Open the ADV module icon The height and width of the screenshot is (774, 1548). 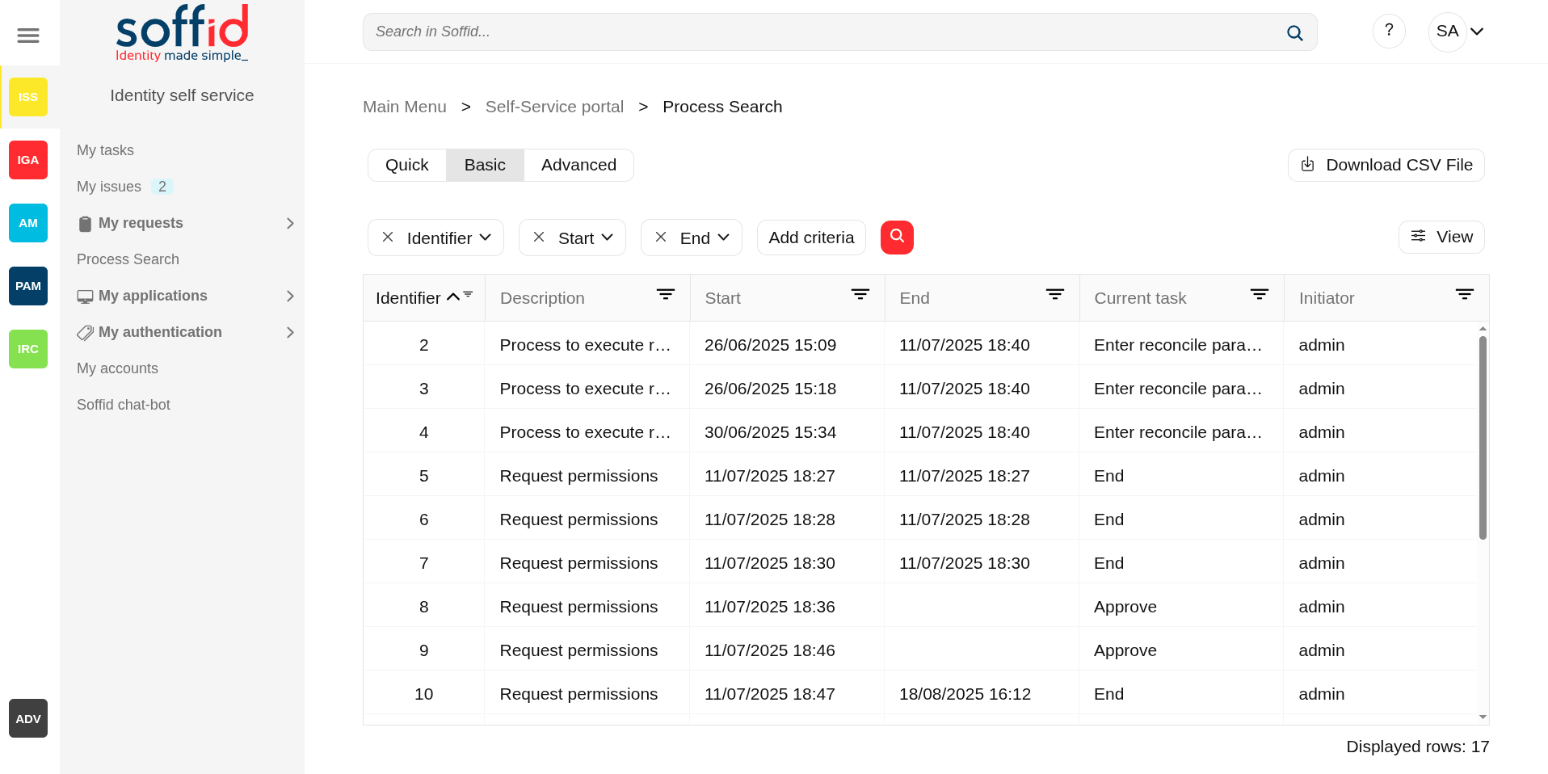[x=28, y=718]
